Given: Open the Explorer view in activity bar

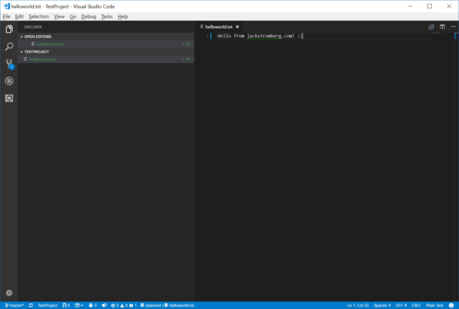Looking at the screenshot, I should click(x=9, y=29).
